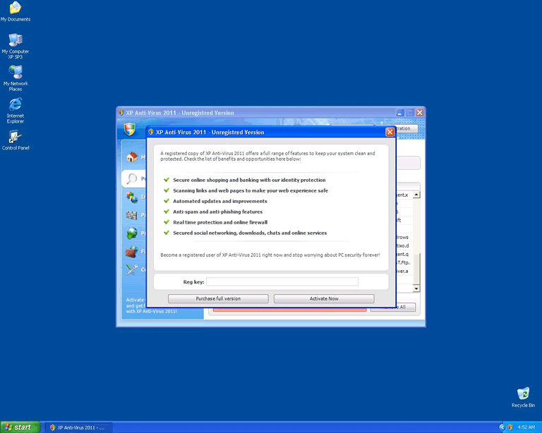The width and height of the screenshot is (542, 433).
Task: Launch Internet Explorer from the desktop
Action: coord(15,105)
